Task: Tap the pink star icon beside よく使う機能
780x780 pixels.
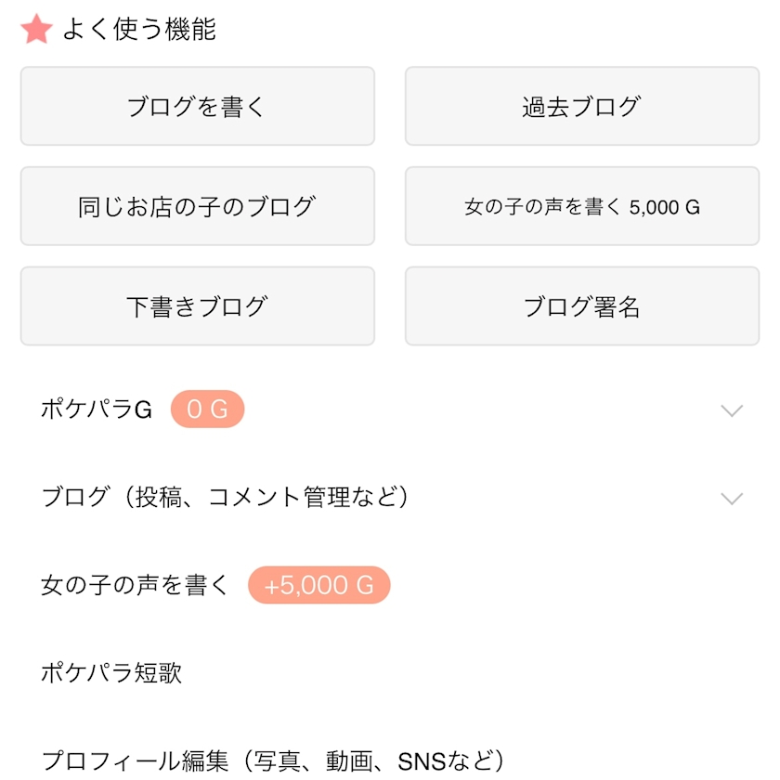Action: pyautogui.click(x=36, y=30)
